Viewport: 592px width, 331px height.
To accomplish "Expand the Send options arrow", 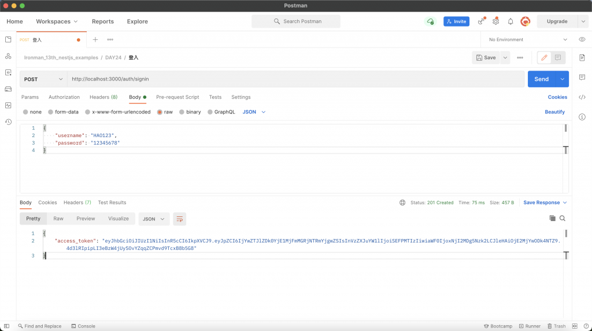I will 562,79.
